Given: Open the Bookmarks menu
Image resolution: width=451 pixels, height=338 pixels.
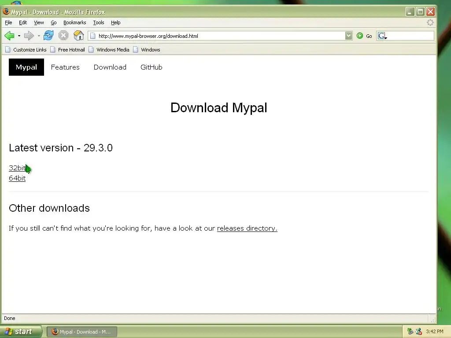Looking at the screenshot, I should click(74, 22).
